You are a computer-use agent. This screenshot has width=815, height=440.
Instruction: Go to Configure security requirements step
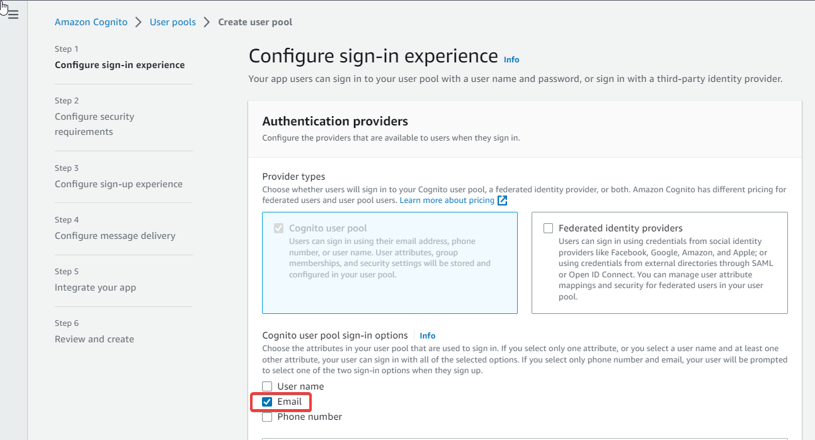tap(94, 124)
